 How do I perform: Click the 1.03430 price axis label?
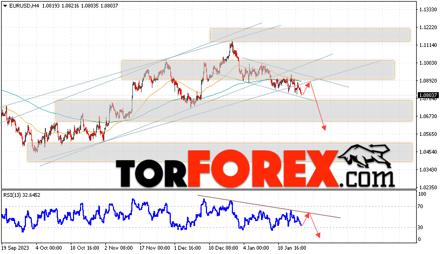pos(428,169)
